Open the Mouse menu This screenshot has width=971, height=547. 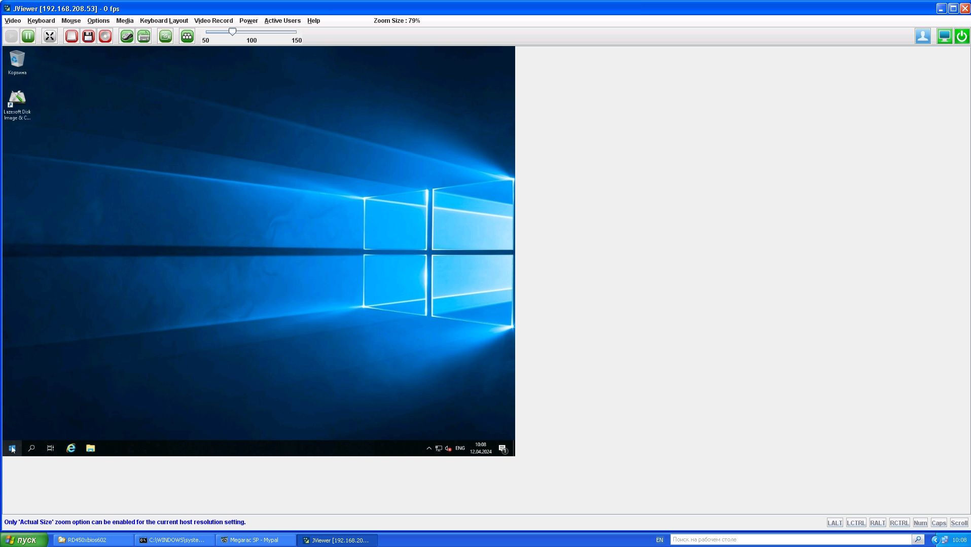(71, 21)
